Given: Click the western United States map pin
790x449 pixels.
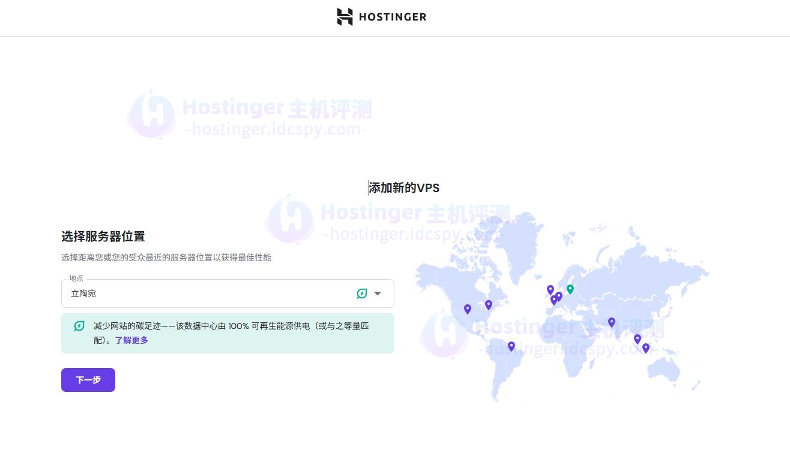Looking at the screenshot, I should coord(467,309).
